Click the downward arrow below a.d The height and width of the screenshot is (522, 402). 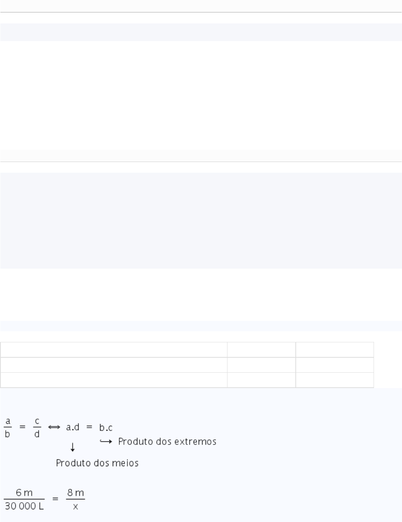click(72, 447)
